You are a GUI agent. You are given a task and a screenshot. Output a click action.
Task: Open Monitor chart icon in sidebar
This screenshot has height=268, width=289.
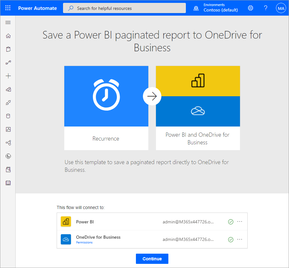[x=8, y=129]
